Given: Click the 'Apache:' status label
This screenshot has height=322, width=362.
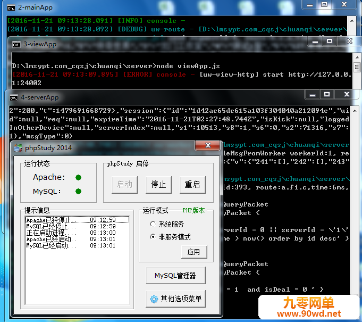Looking at the screenshot, I should [x=49, y=177].
